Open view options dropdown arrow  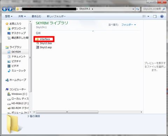pyautogui.click(x=148, y=16)
